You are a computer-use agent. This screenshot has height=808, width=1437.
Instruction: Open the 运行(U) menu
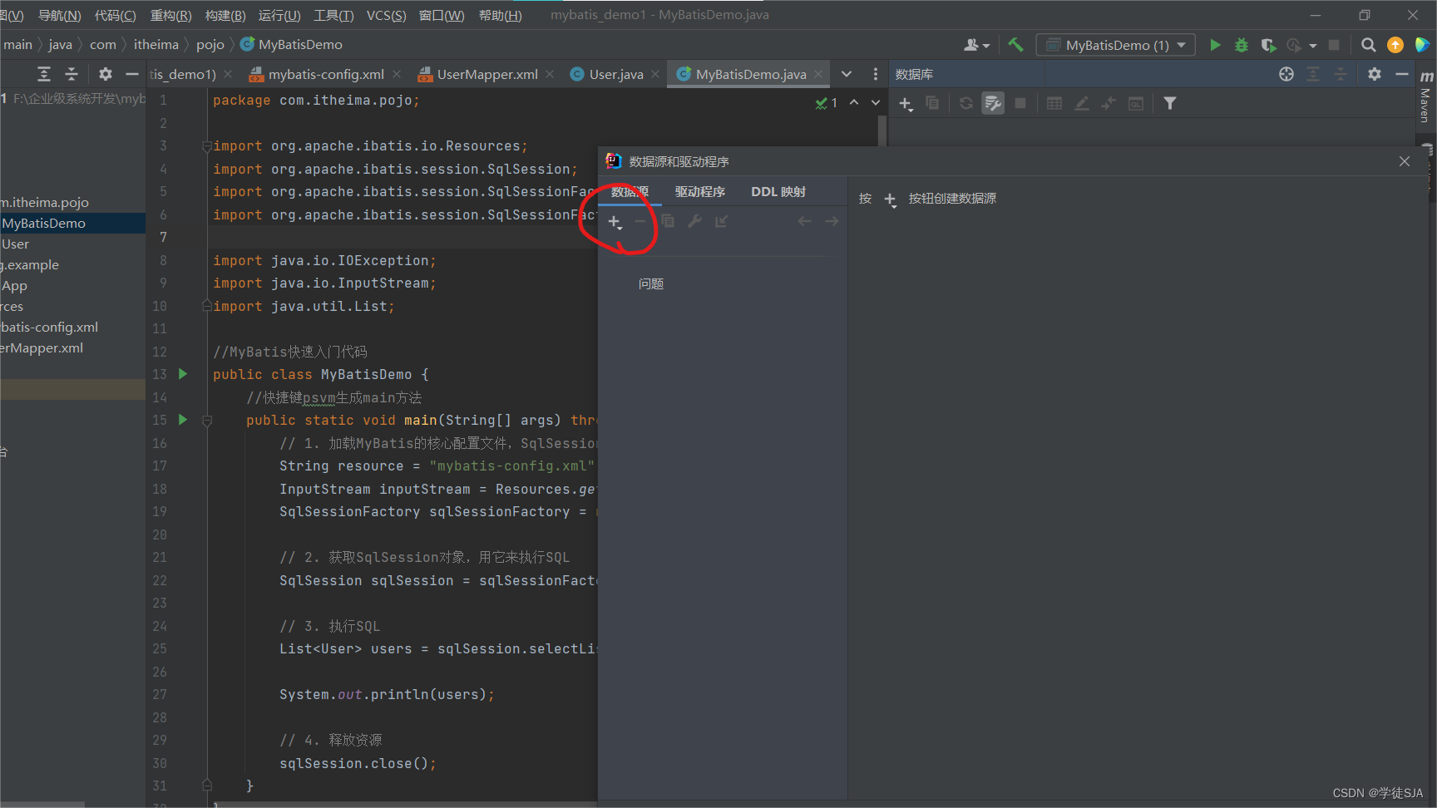tap(279, 15)
